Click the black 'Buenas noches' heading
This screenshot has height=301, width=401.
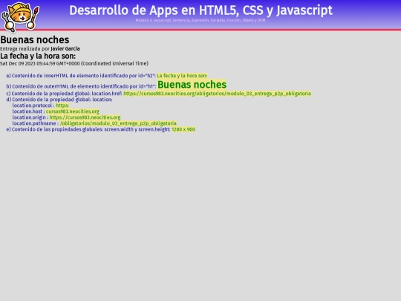click(34, 39)
